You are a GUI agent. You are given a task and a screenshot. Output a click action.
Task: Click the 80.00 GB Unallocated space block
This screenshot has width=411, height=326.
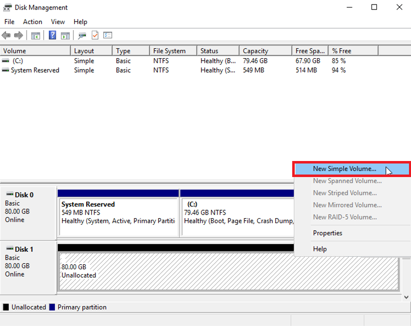coord(175,271)
